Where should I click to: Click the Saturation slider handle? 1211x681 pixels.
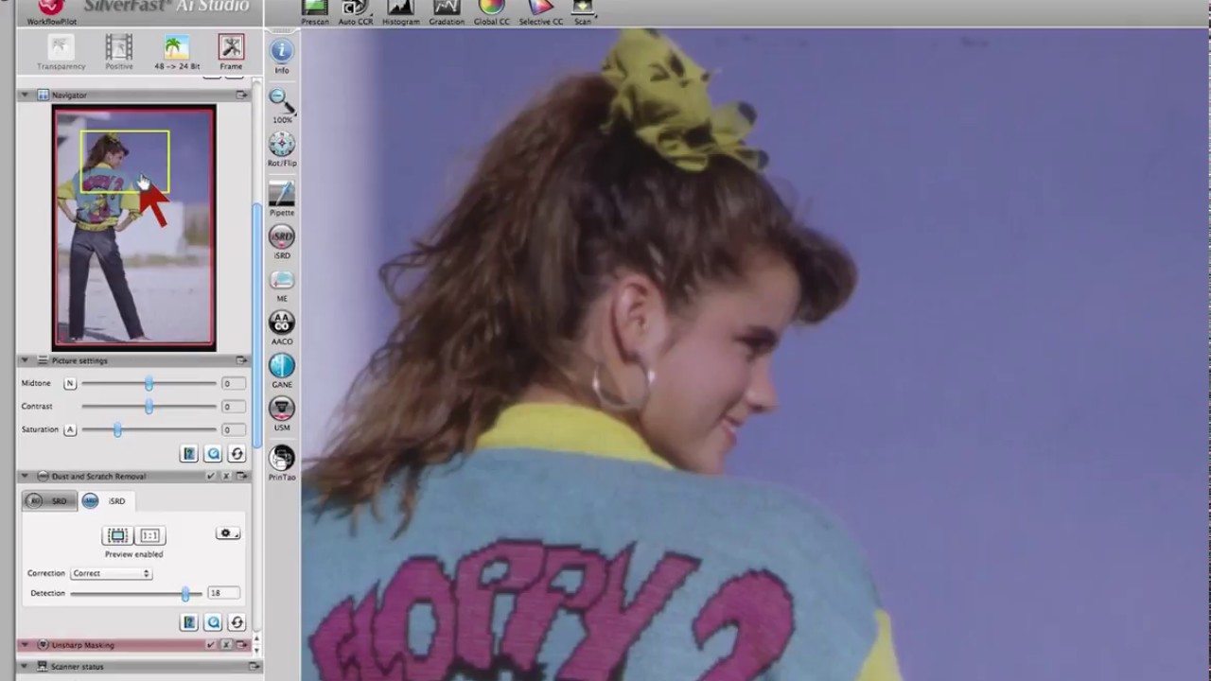click(x=117, y=429)
